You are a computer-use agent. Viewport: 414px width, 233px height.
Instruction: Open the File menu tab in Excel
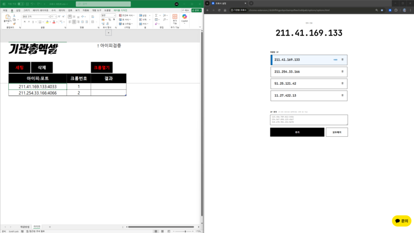tap(5, 11)
